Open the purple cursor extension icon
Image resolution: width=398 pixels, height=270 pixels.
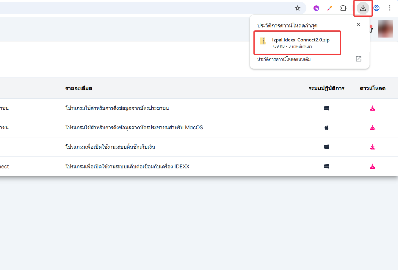pos(316,8)
